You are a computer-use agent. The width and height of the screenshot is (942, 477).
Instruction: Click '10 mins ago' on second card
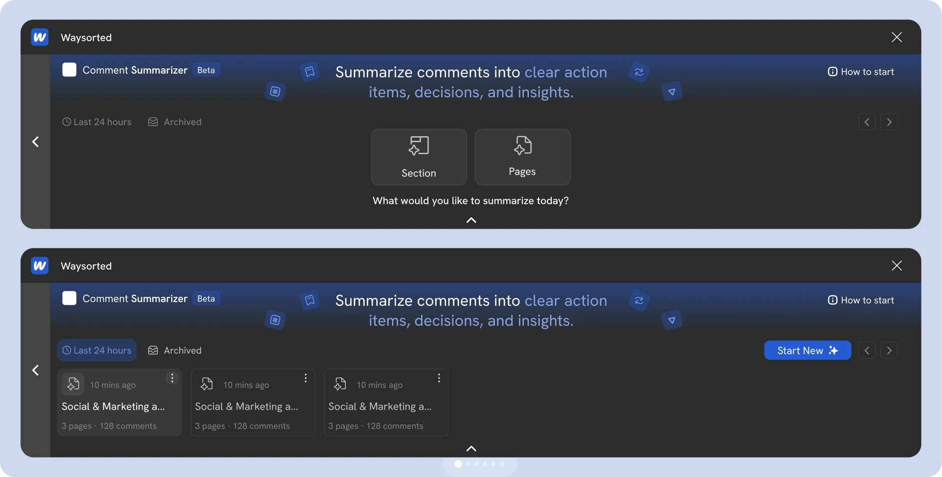pyautogui.click(x=246, y=385)
